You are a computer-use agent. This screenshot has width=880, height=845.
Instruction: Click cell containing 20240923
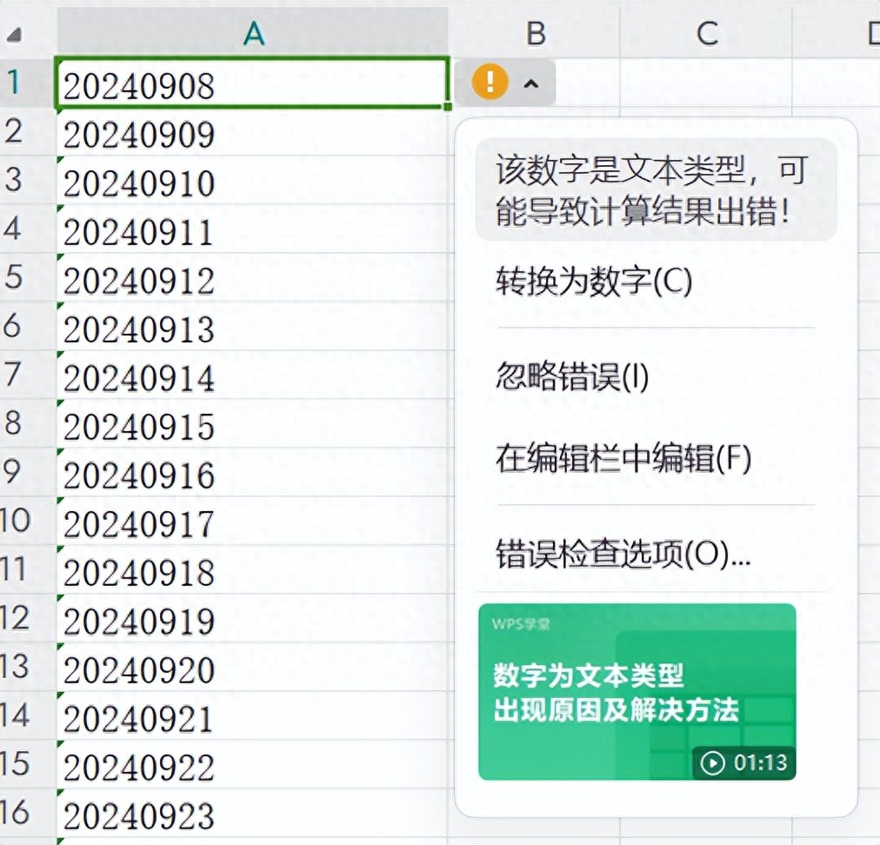[x=252, y=813]
